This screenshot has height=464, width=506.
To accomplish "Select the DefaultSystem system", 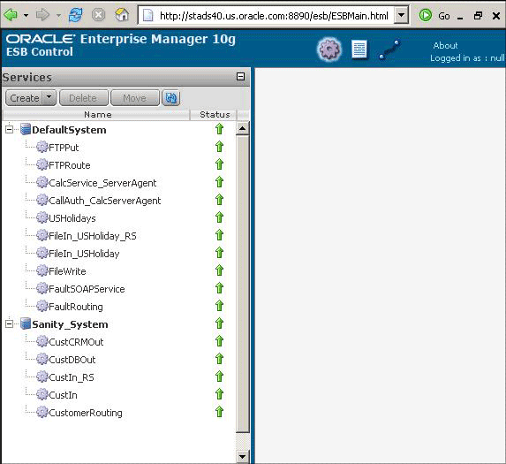I will (69, 130).
